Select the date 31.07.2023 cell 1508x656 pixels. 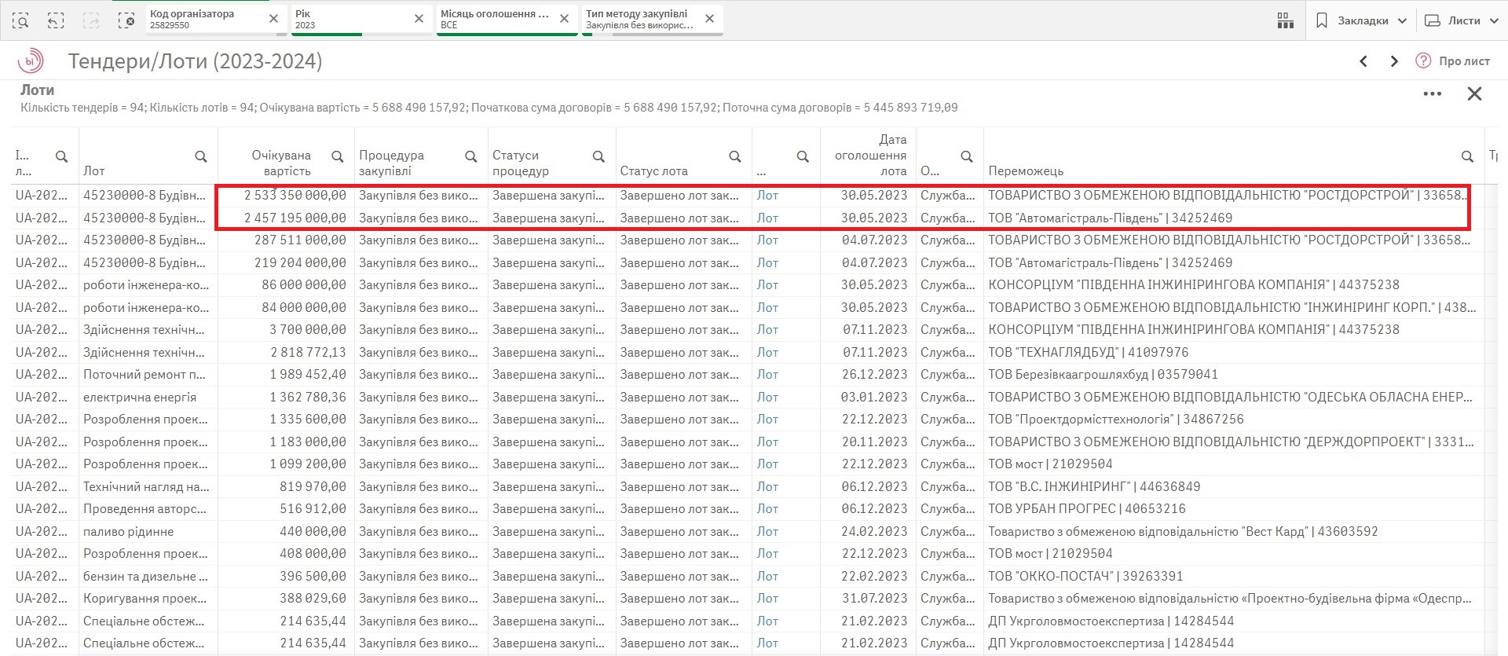[x=868, y=599]
